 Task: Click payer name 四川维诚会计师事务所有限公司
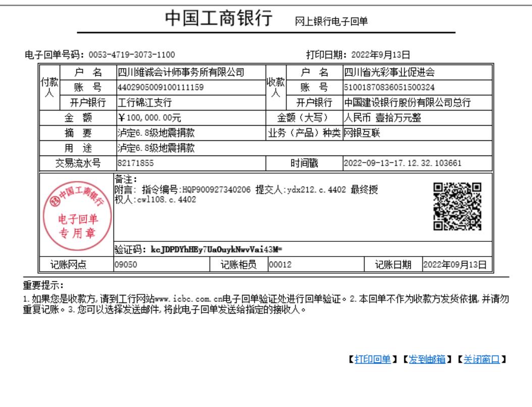(x=181, y=72)
